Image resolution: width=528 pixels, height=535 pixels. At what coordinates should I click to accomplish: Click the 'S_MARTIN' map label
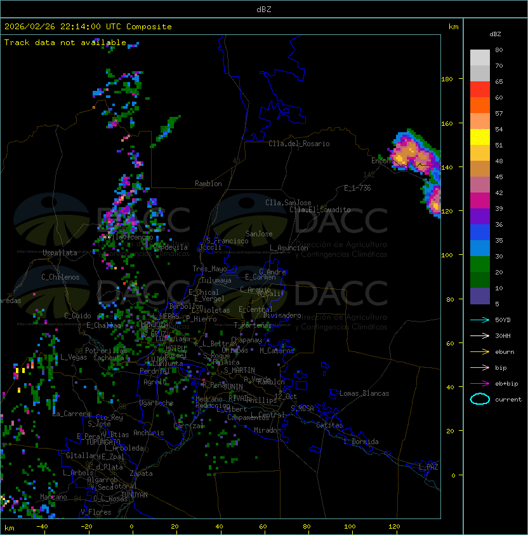pos(239,370)
